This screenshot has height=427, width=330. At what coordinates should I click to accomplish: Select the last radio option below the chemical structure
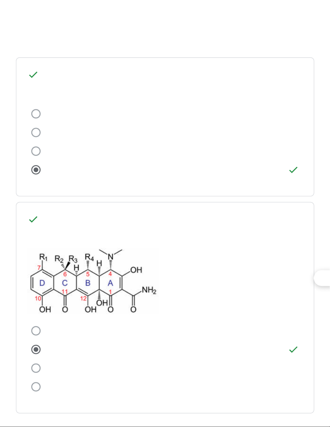click(36, 387)
